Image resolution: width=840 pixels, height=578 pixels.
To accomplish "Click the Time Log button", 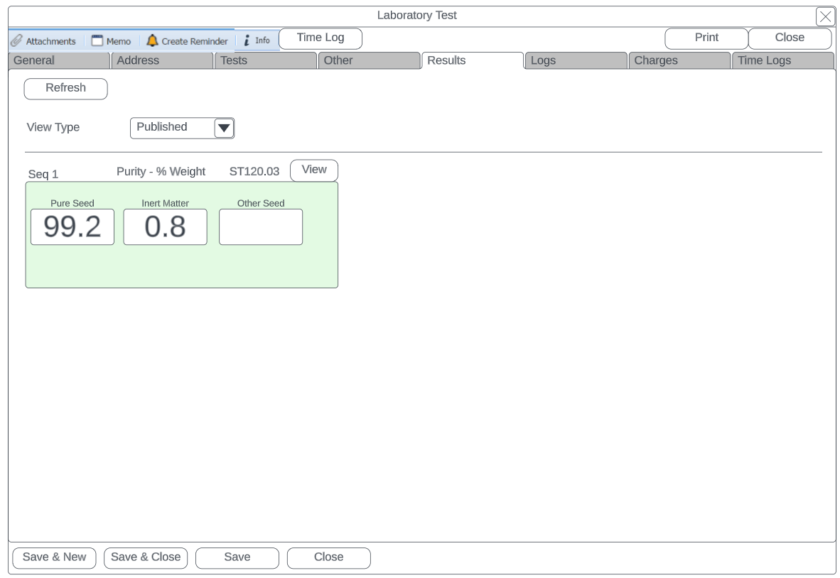I will click(x=321, y=38).
